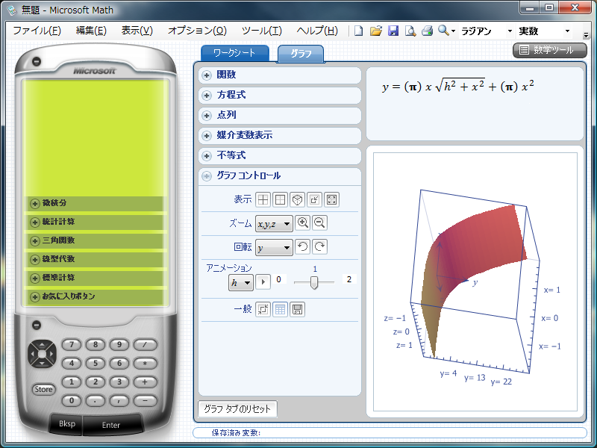Open a file with the folder icon
This screenshot has height=448, width=597.
click(x=376, y=31)
